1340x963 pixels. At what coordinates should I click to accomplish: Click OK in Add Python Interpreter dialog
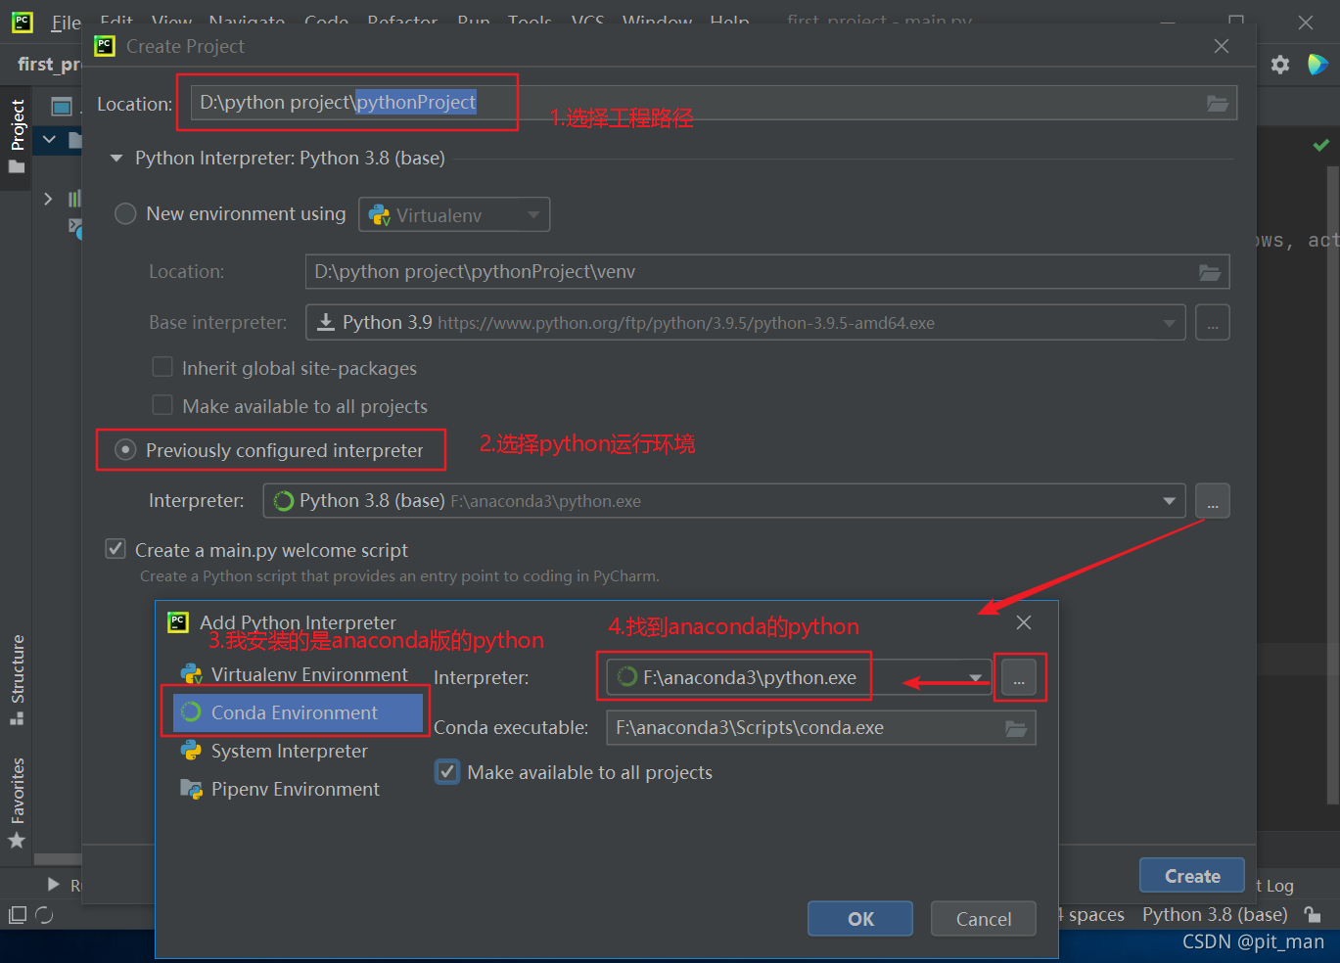click(x=860, y=919)
